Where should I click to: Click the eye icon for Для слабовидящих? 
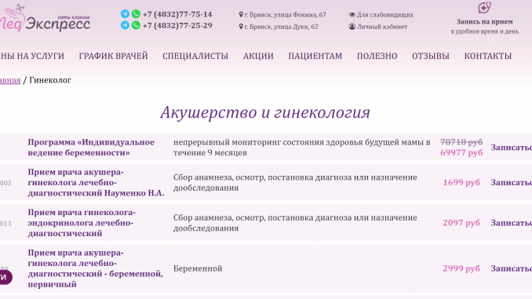(352, 15)
